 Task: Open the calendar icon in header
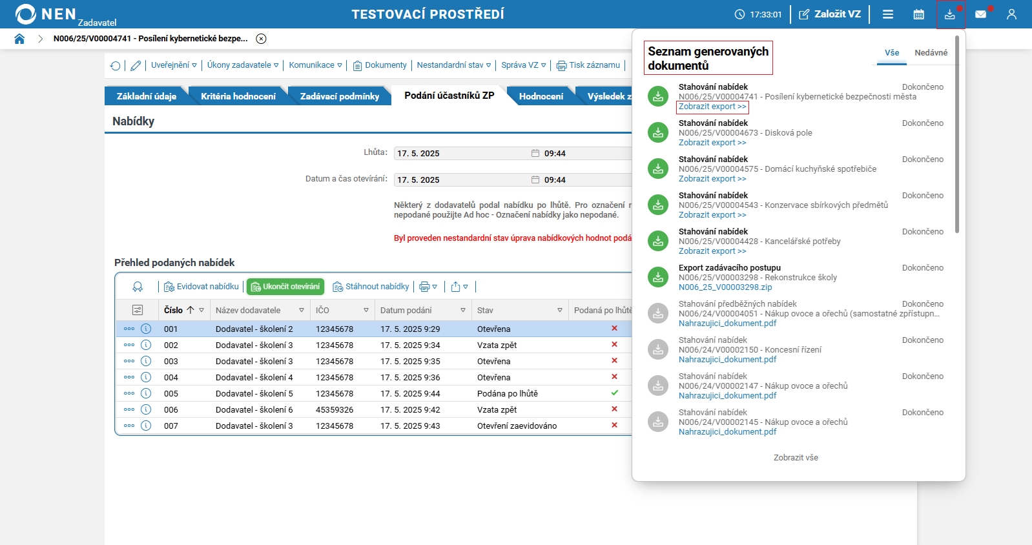[x=918, y=14]
